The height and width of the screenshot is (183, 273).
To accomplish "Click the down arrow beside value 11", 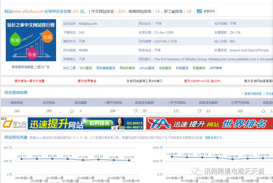I will point(199,111).
